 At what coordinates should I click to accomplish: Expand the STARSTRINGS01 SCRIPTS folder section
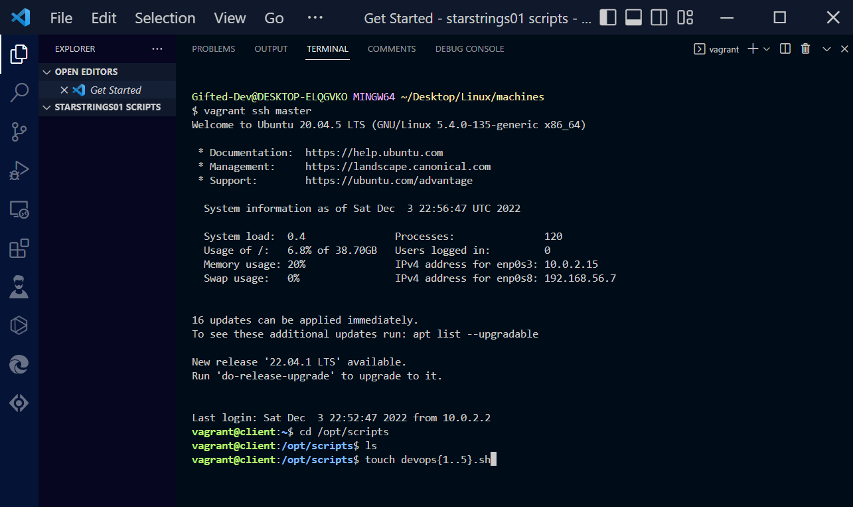tap(107, 107)
